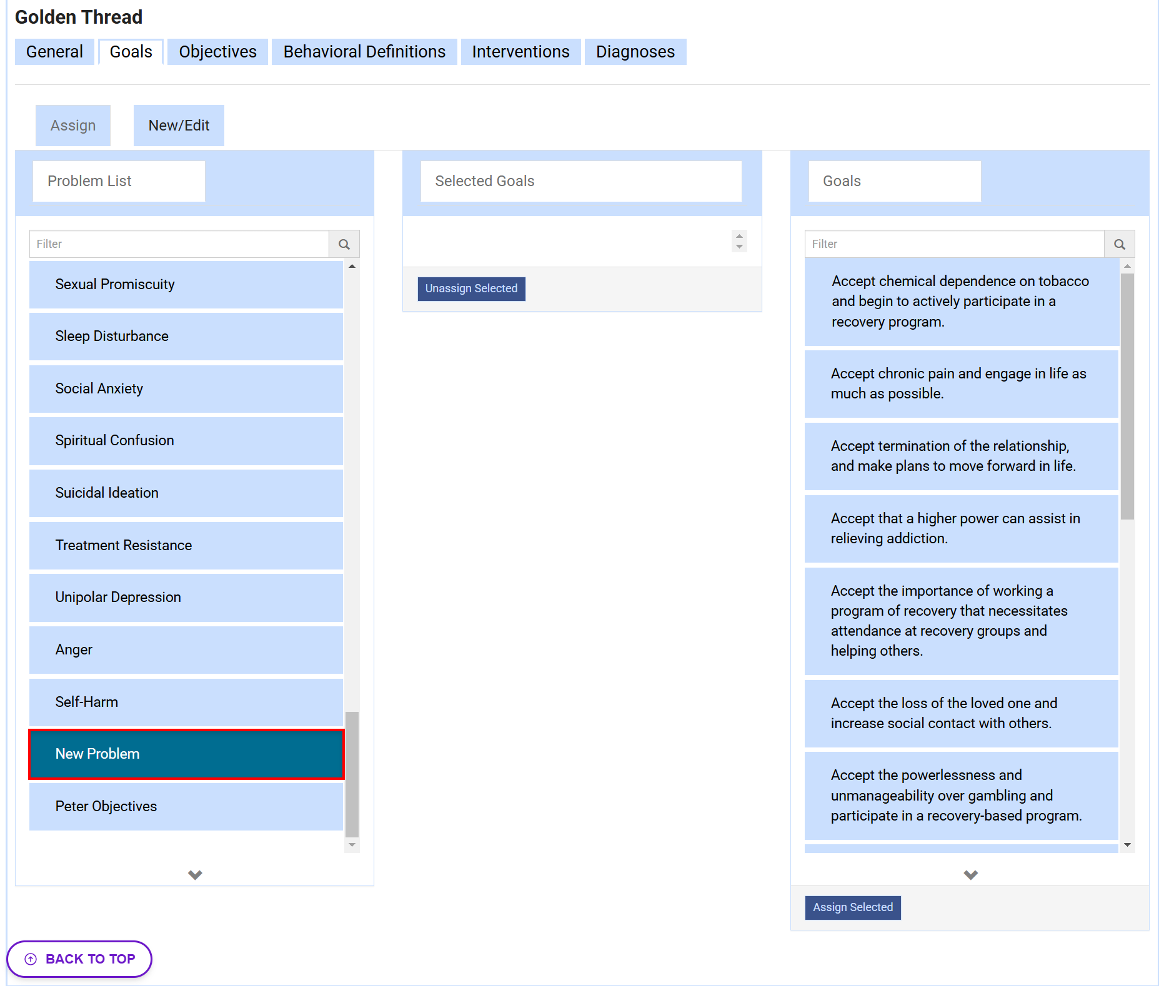Open the Behavioral Definitions tab
The image size is (1159, 986).
point(364,52)
